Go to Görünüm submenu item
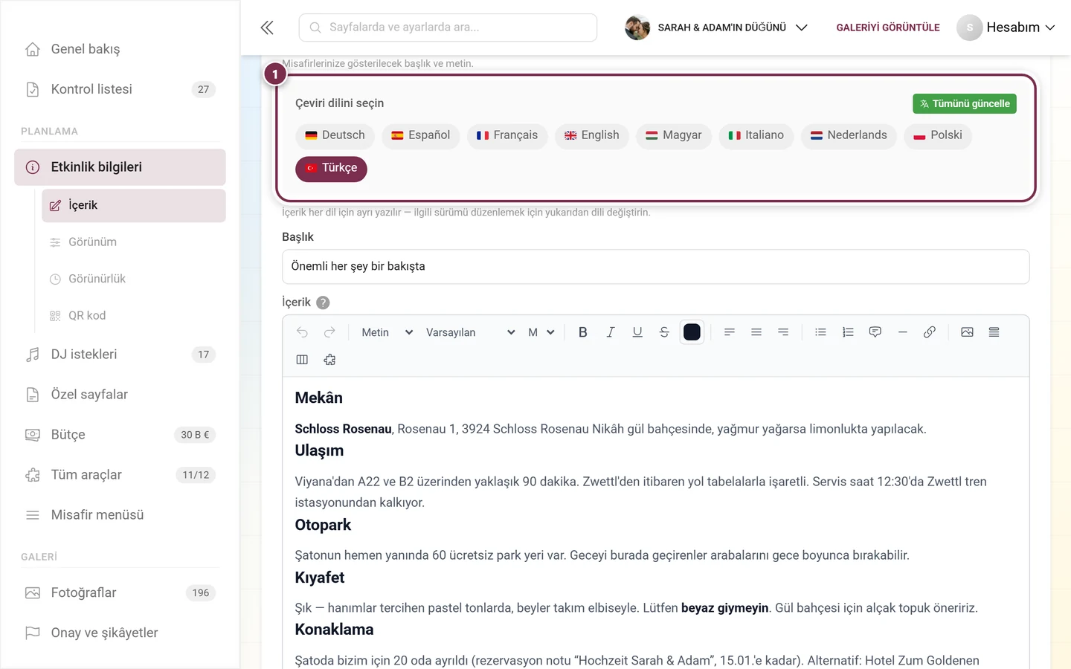This screenshot has height=669, width=1071. (134, 242)
